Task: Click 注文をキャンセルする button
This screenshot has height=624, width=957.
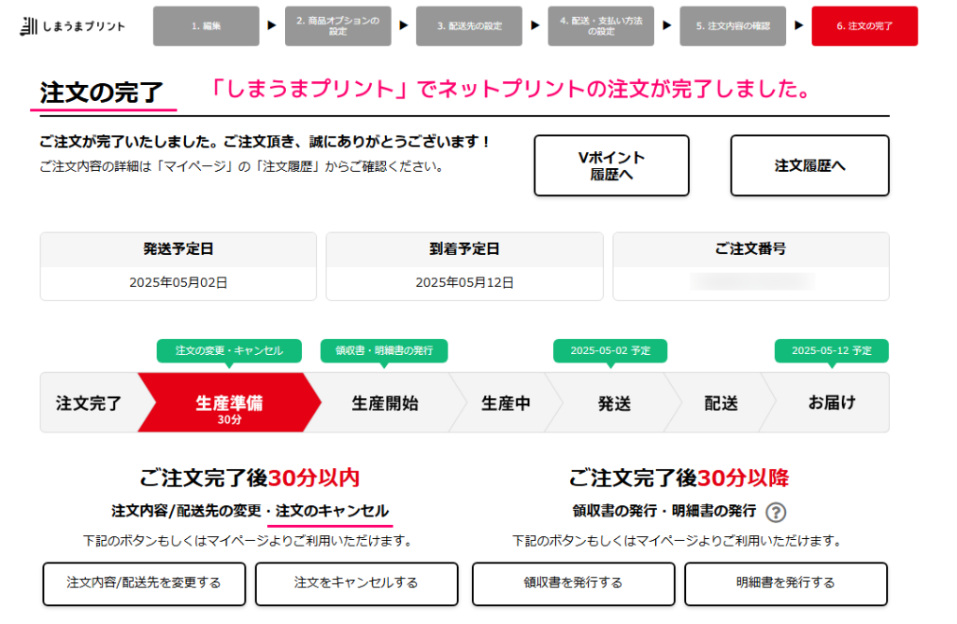Action: [356, 583]
